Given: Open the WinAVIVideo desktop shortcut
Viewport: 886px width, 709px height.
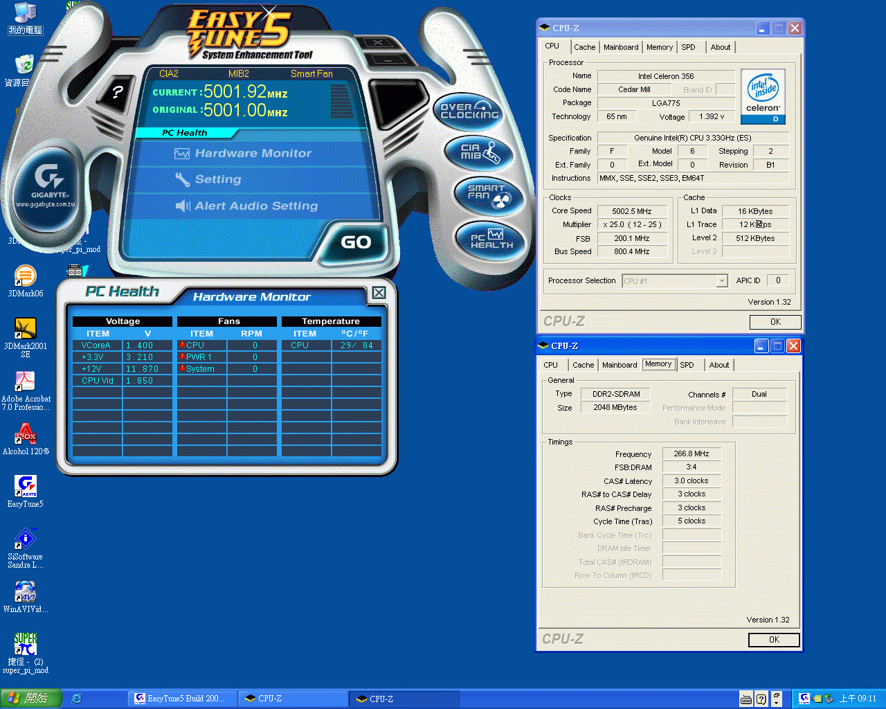Looking at the screenshot, I should click(26, 597).
